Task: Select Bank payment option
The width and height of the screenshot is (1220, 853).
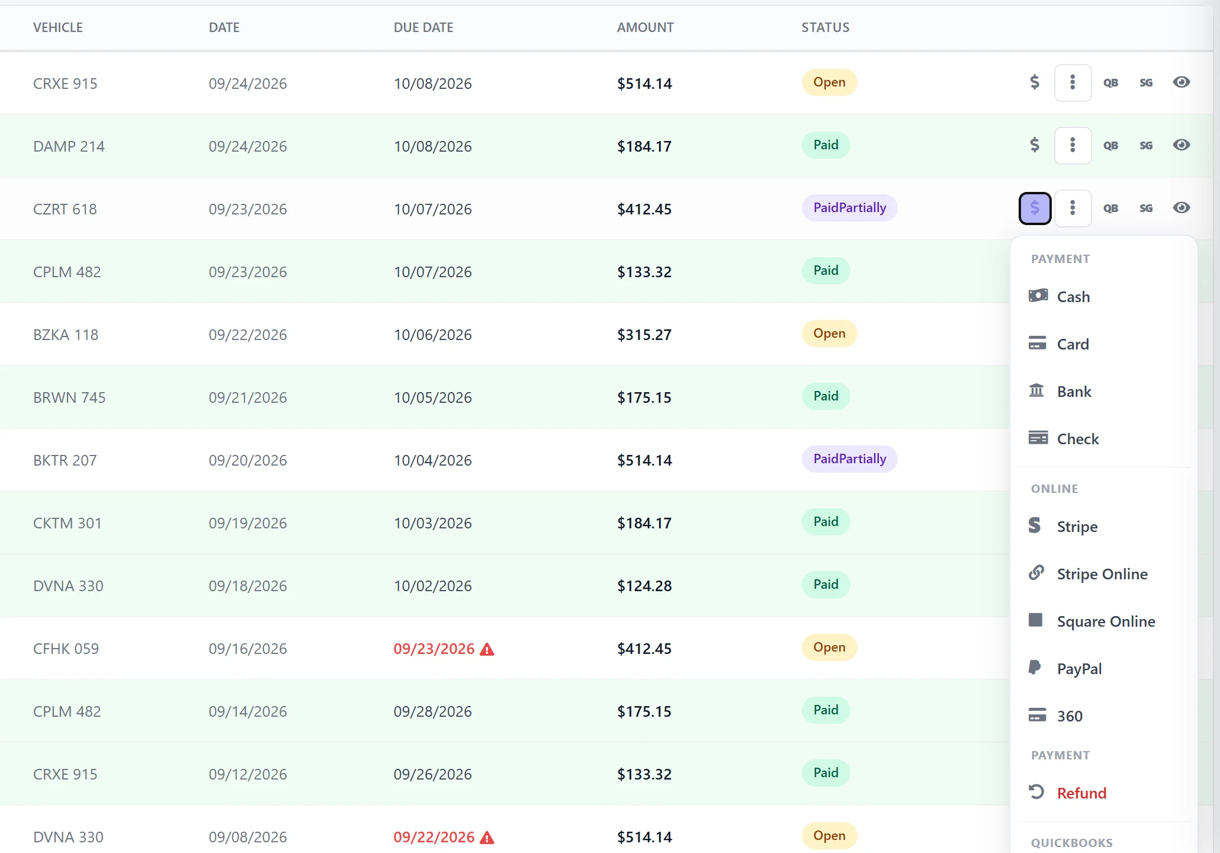Action: tap(1103, 392)
